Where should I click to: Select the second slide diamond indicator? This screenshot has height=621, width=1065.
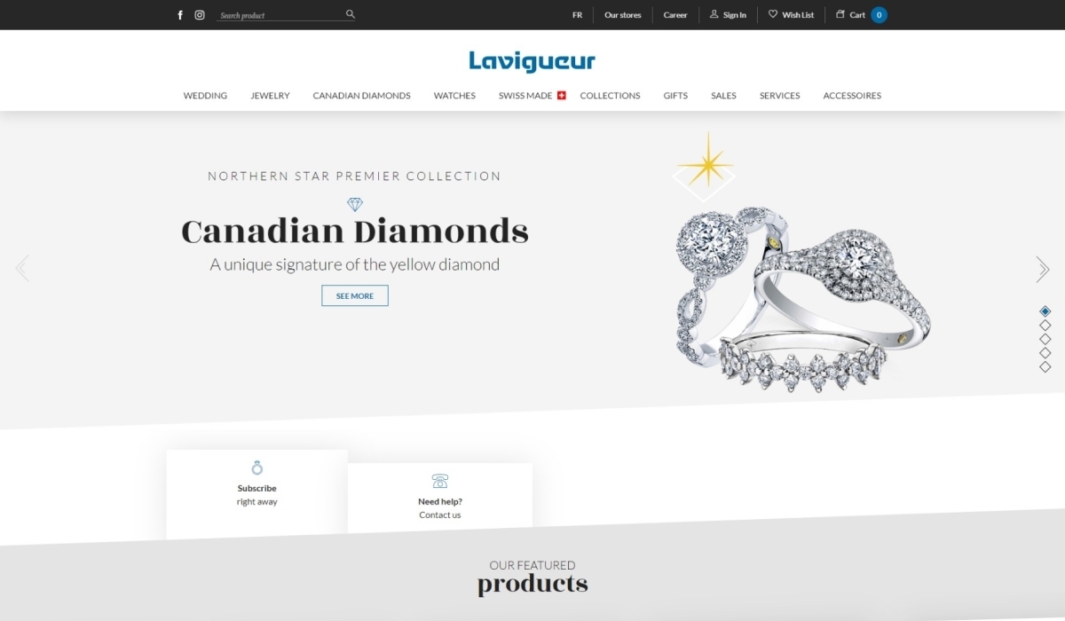coord(1045,326)
